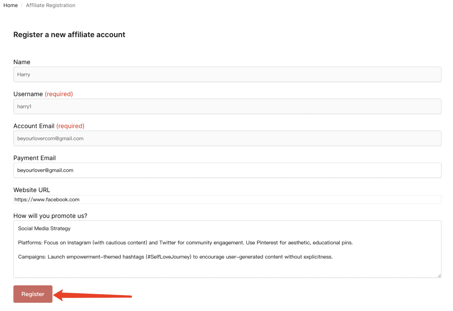Click the "Register a new affiliate account" heading

[x=69, y=35]
